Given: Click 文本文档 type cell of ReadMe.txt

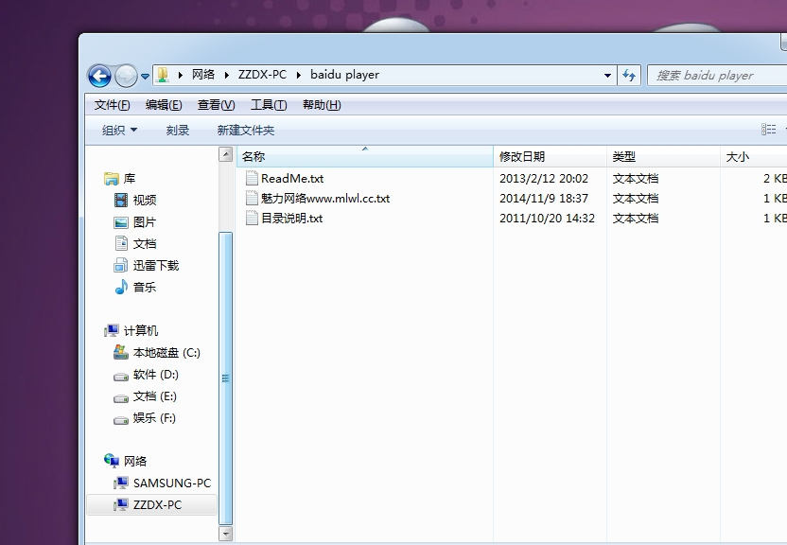Looking at the screenshot, I should pos(636,179).
